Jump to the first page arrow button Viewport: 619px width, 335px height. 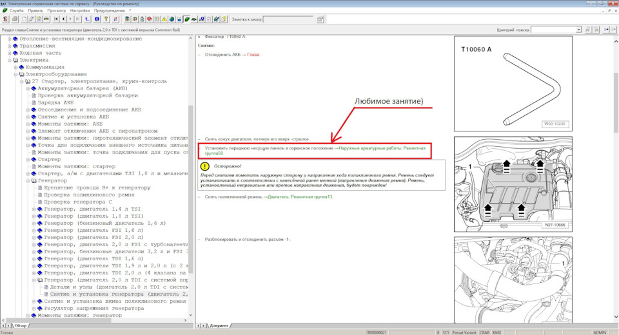point(56,19)
